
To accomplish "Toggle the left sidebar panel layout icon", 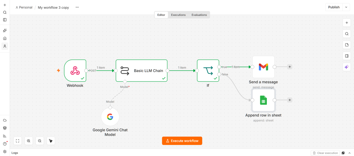I will tap(5, 20).
